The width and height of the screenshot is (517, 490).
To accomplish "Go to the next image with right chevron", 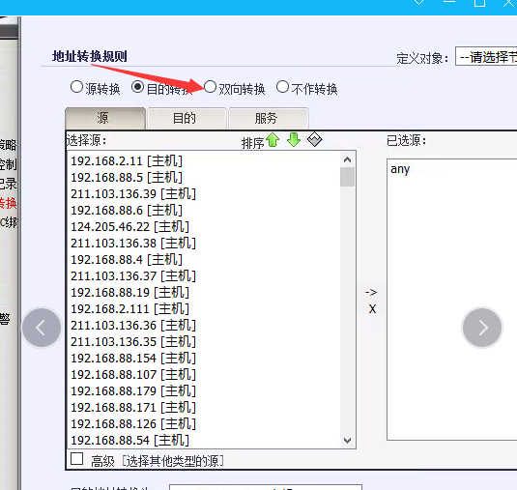I will tap(482, 328).
